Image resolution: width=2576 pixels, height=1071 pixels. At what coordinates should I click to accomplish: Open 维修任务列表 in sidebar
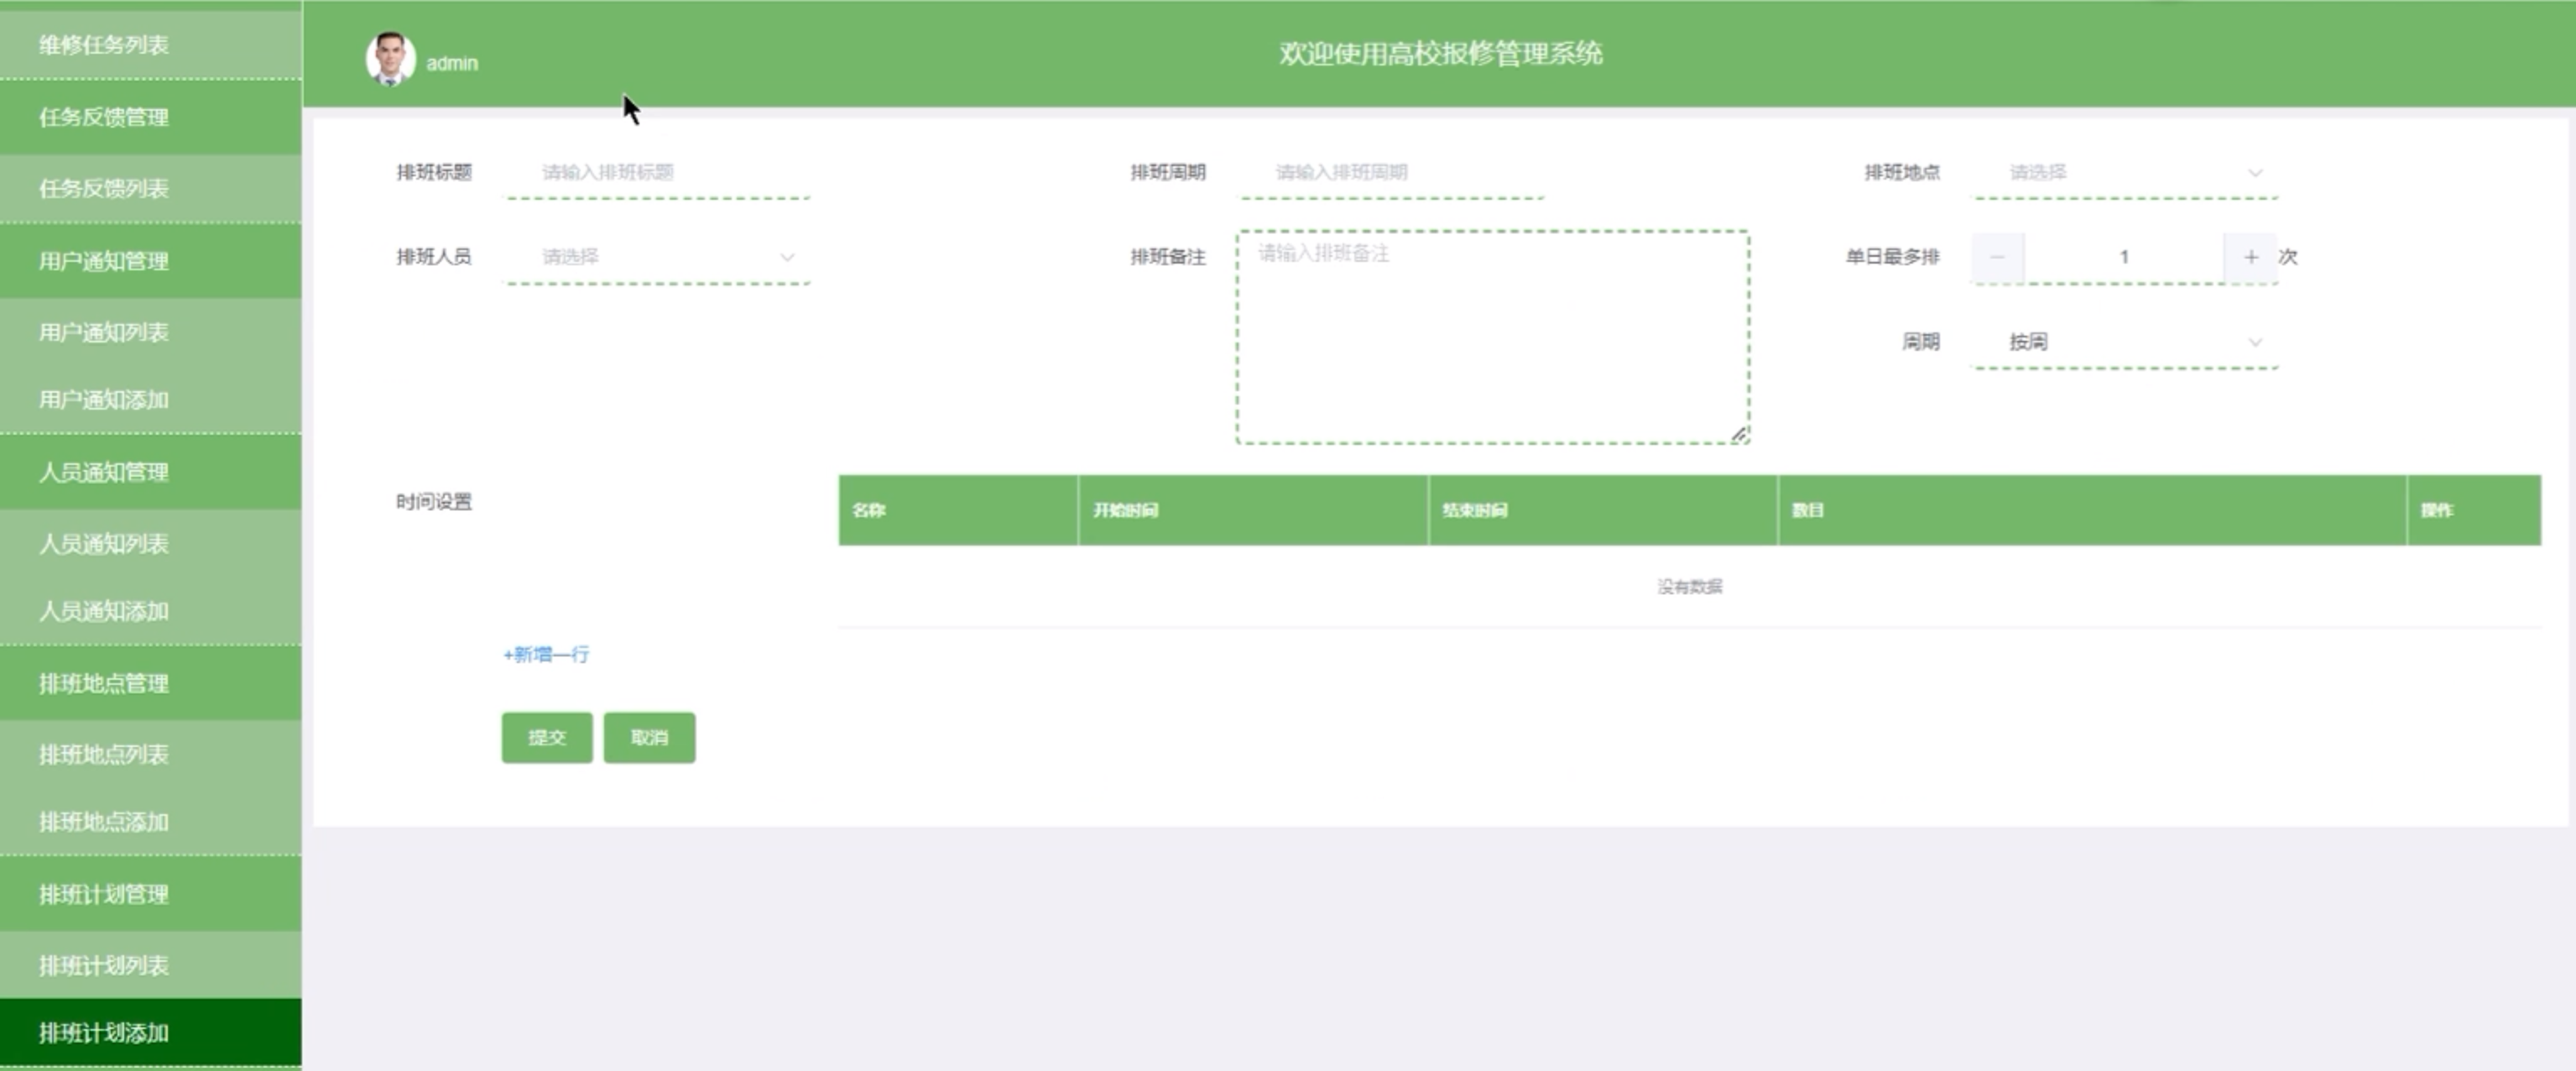(x=104, y=45)
